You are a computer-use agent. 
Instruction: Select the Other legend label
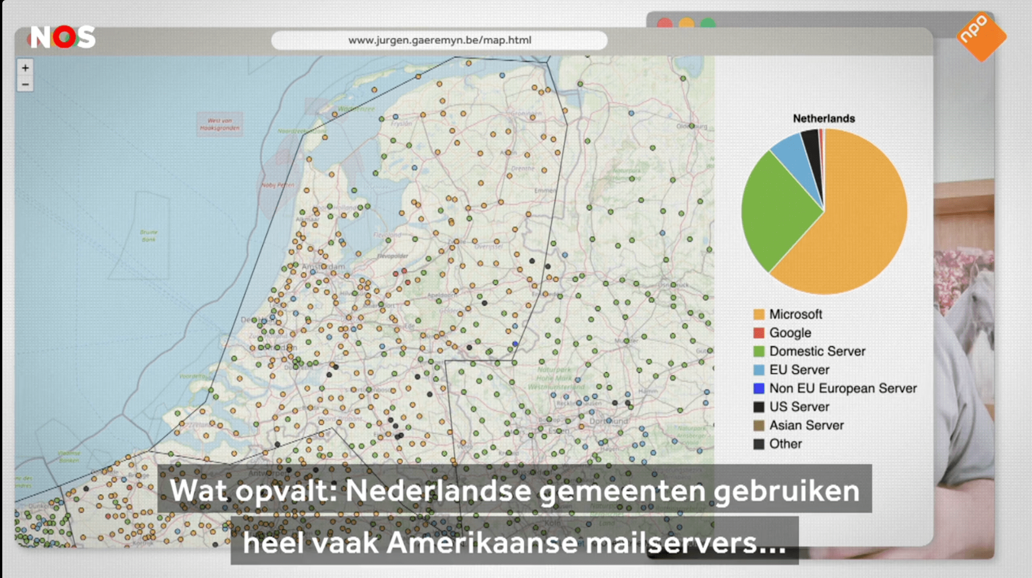click(x=786, y=444)
